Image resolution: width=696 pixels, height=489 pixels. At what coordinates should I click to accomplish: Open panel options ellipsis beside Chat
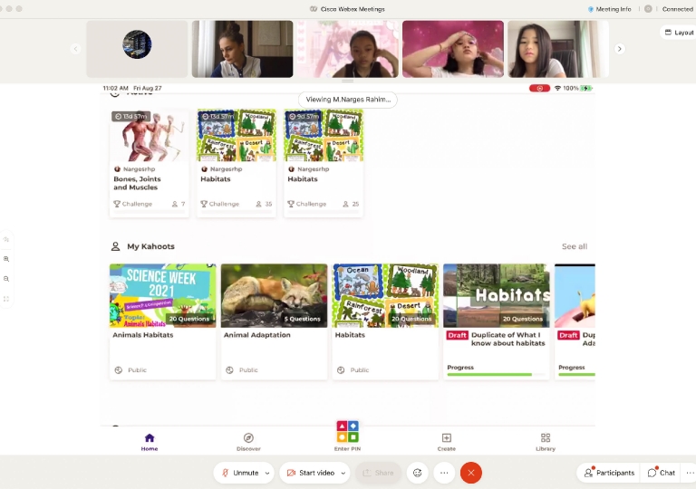pos(690,473)
